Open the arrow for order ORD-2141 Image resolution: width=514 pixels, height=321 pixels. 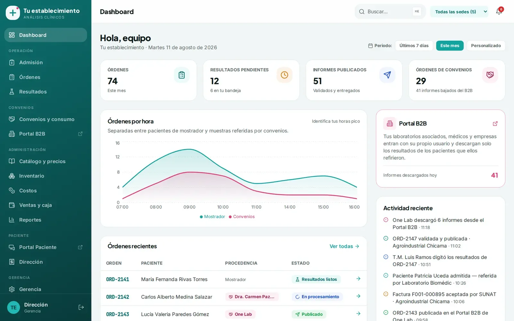(358, 279)
